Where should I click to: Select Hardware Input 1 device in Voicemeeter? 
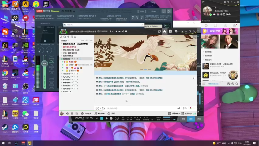tap(45, 18)
